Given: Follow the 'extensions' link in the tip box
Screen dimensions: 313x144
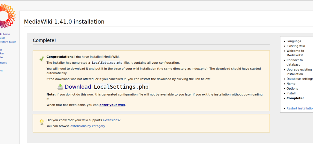Looking at the screenshot, I should [111, 120].
